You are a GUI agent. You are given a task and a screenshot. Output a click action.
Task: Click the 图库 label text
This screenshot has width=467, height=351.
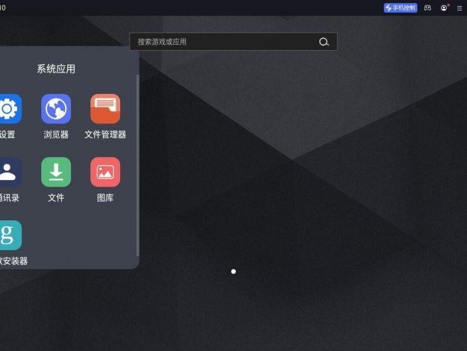[105, 198]
